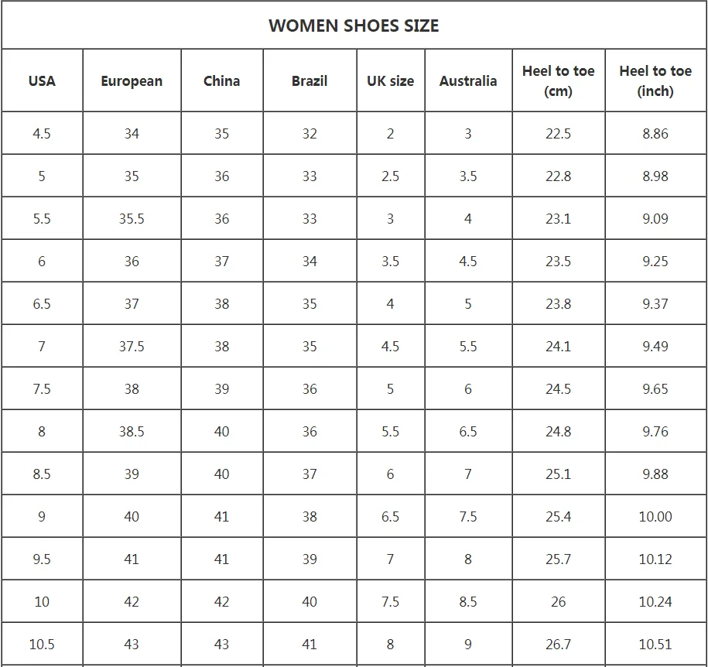Select the Australia column header
The width and height of the screenshot is (708, 667).
468,80
